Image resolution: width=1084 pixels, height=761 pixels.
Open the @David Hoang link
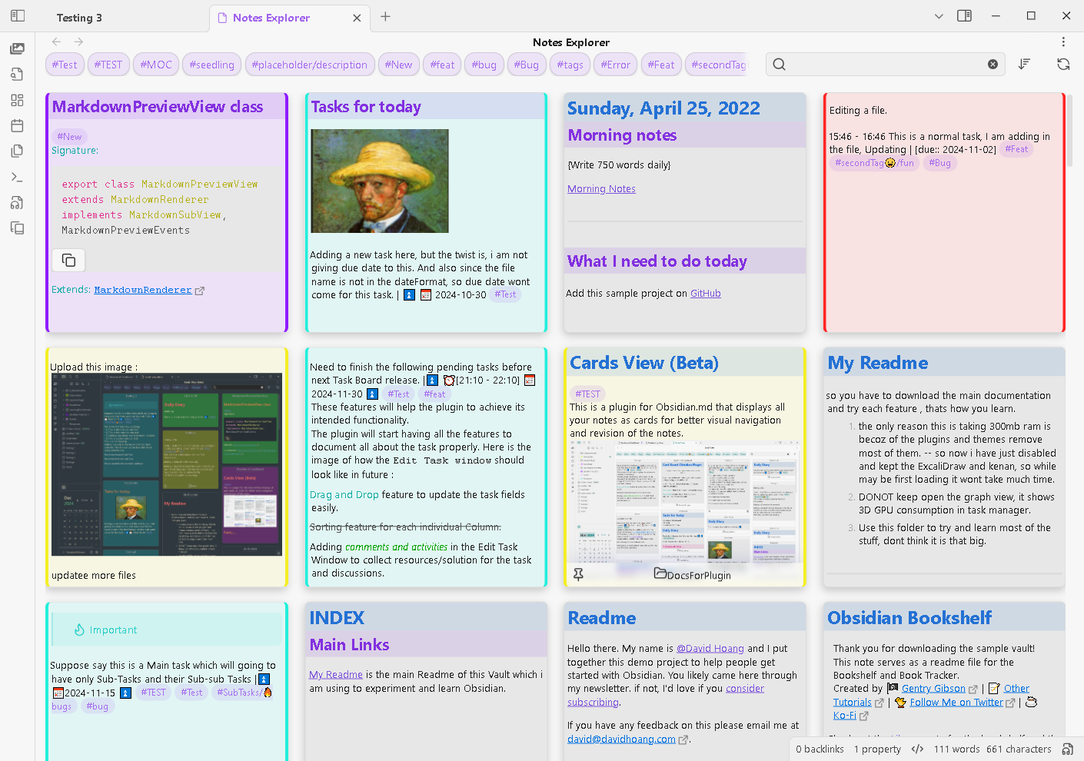click(710, 649)
